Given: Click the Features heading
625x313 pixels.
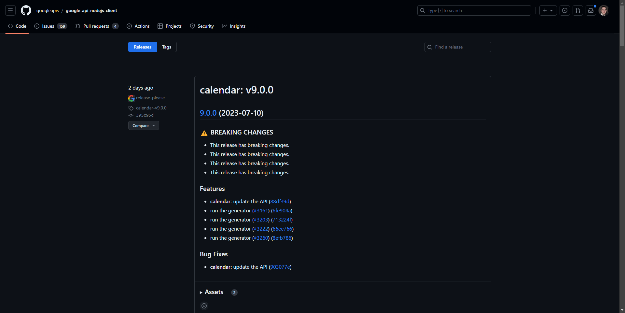Looking at the screenshot, I should pos(212,189).
